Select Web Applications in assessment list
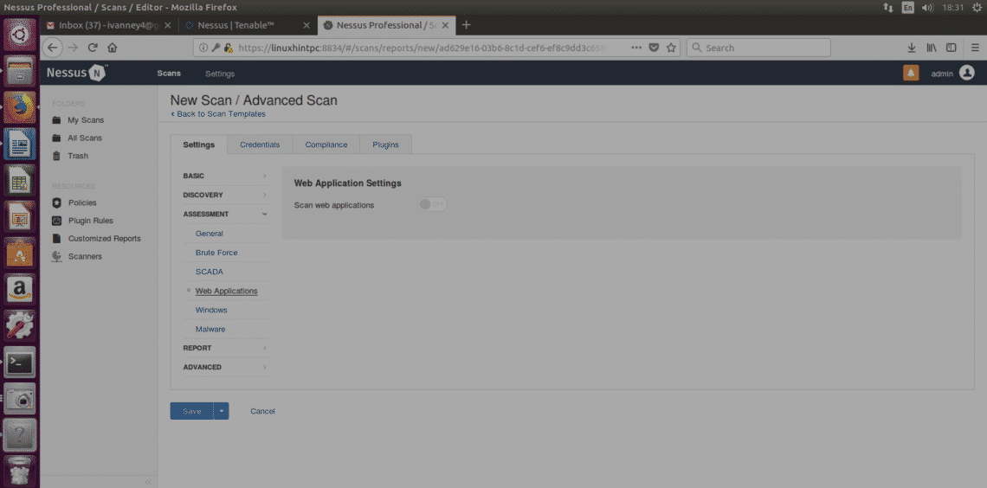Screen dimensions: 987x488 pos(227,292)
